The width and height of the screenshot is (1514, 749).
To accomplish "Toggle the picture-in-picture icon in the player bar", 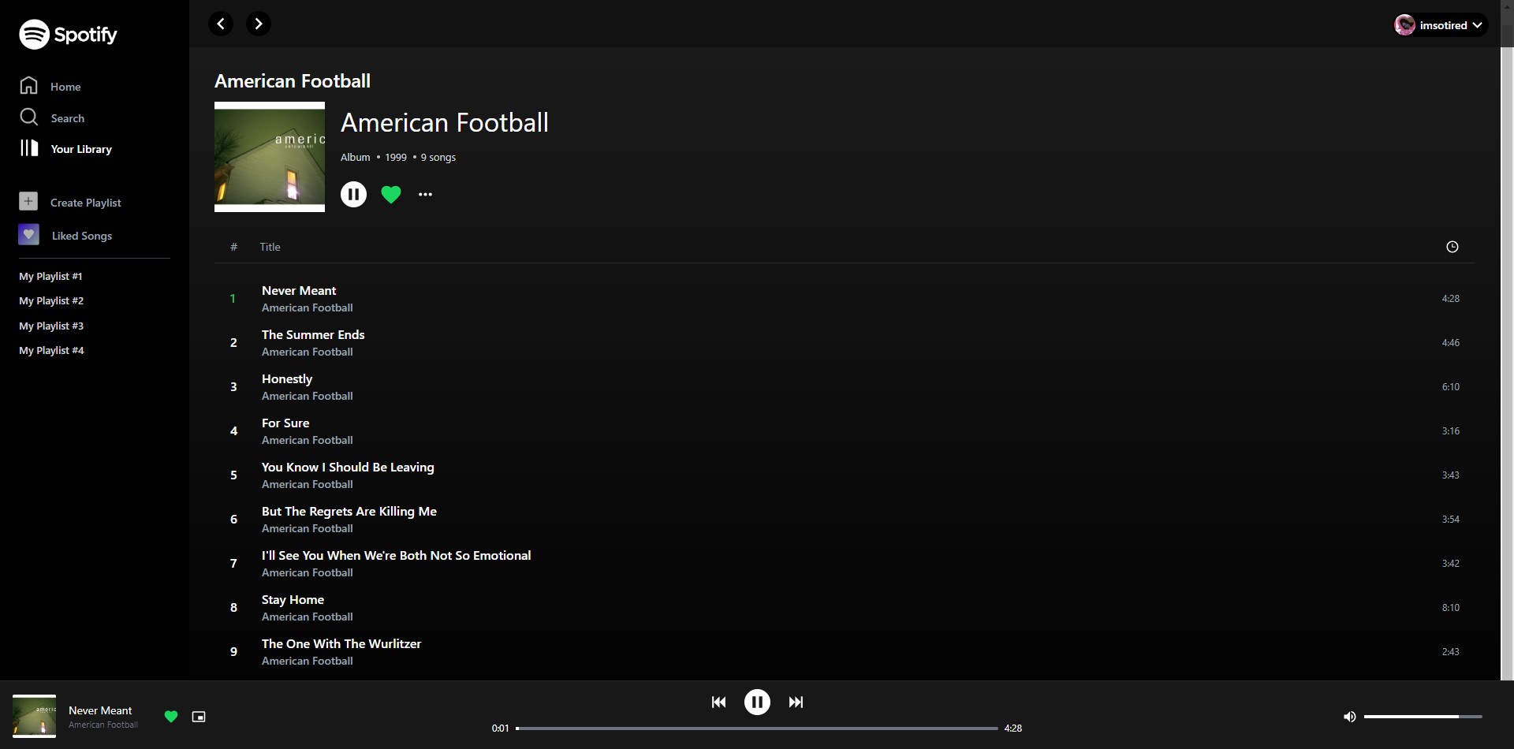I will pyautogui.click(x=199, y=717).
